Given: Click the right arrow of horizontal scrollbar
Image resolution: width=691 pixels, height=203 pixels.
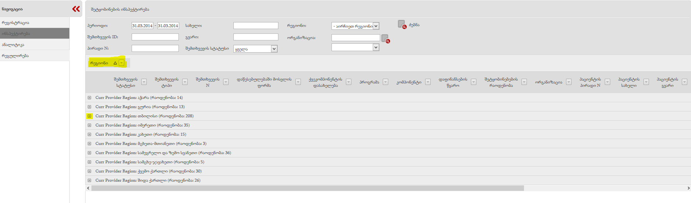Looking at the screenshot, I should [688, 188].
